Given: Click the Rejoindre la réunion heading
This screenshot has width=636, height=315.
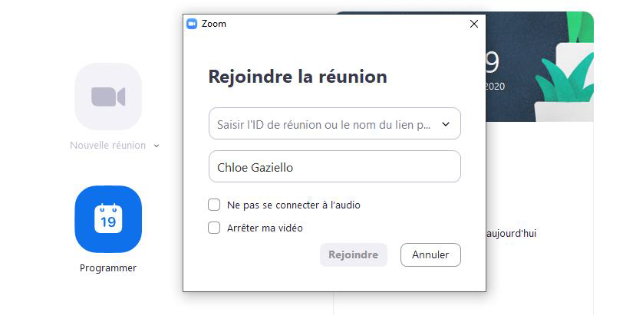Looking at the screenshot, I should click(x=298, y=77).
